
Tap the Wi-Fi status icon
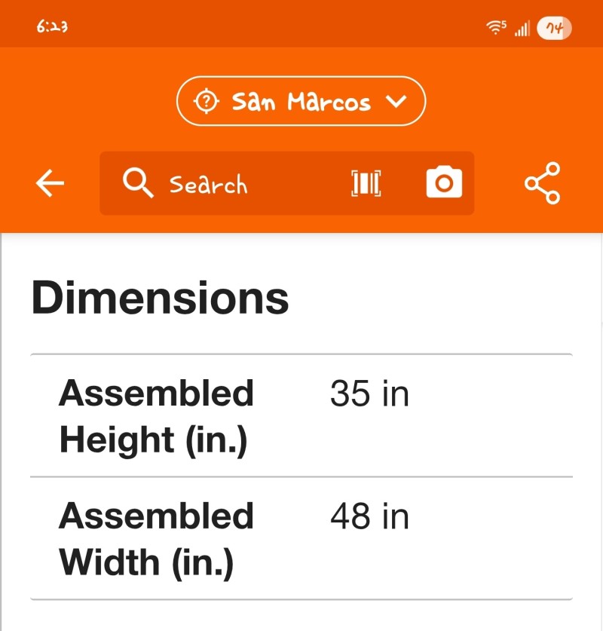tap(496, 29)
